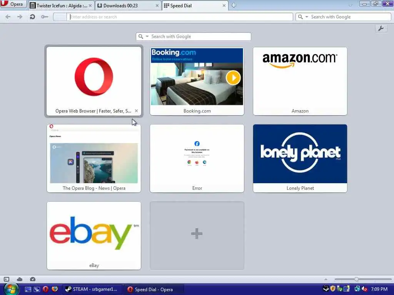Toggle the panels sidebar icon
This screenshot has height=295, width=394.
pos(7,279)
